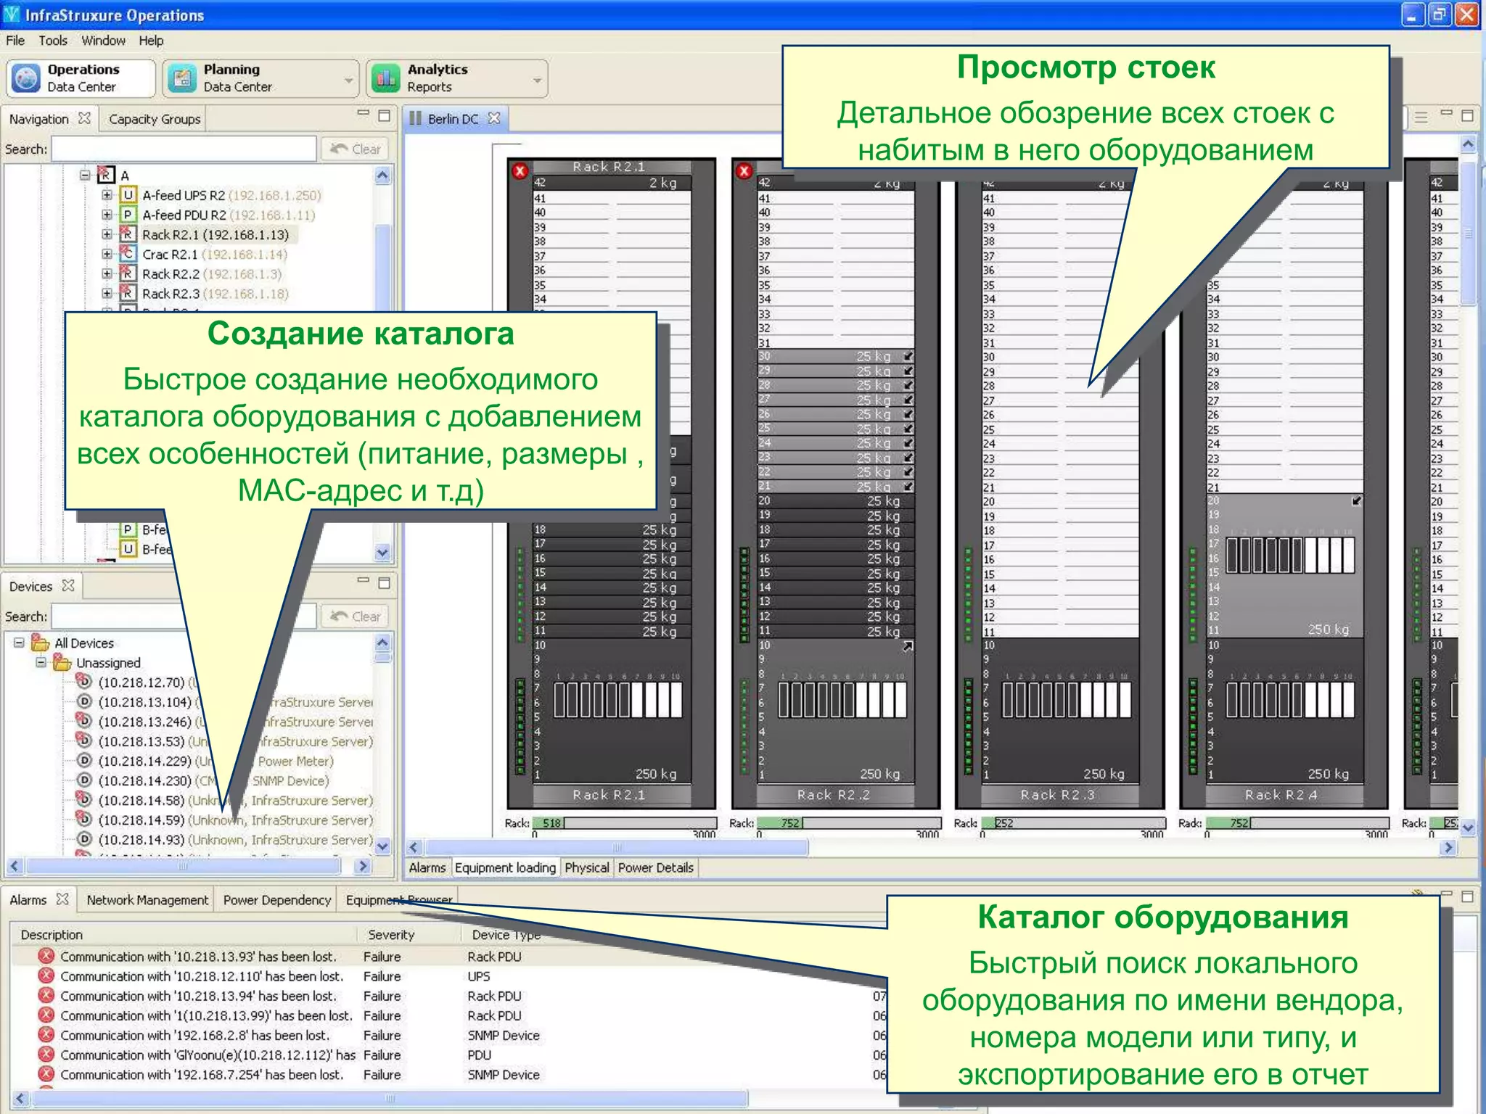Switch to the Power Details tab
This screenshot has width=1486, height=1114.
655,867
